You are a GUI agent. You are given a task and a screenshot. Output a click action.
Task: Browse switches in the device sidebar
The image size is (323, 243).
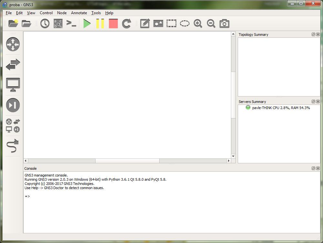point(13,65)
